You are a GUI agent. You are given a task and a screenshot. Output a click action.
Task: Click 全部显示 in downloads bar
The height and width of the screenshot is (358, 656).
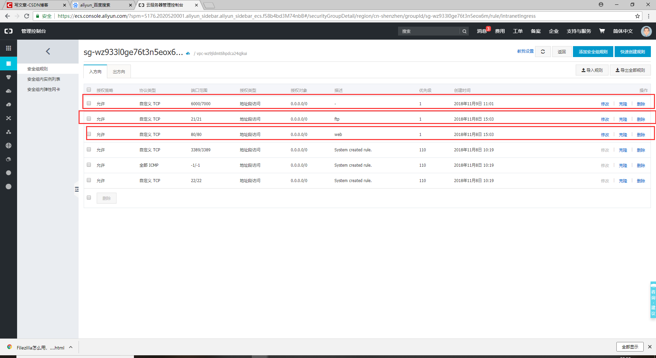630,347
